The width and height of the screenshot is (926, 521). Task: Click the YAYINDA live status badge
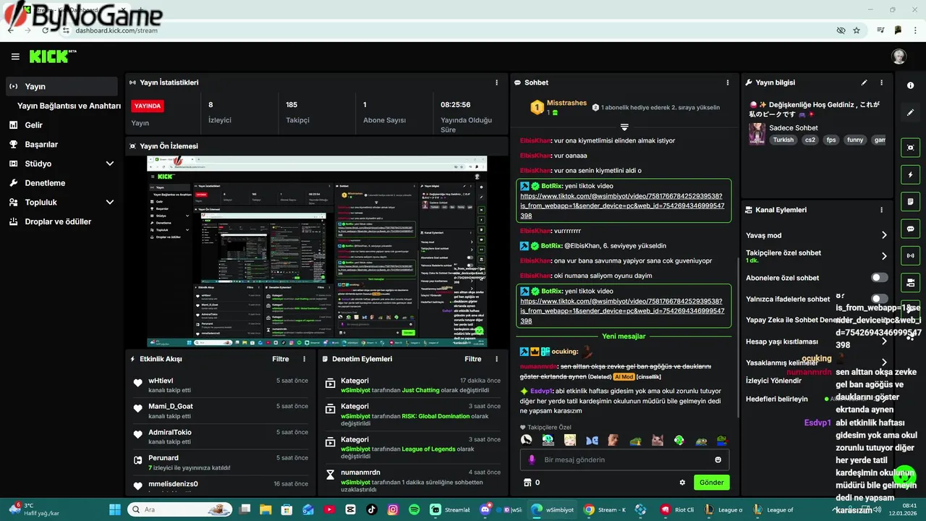148,106
